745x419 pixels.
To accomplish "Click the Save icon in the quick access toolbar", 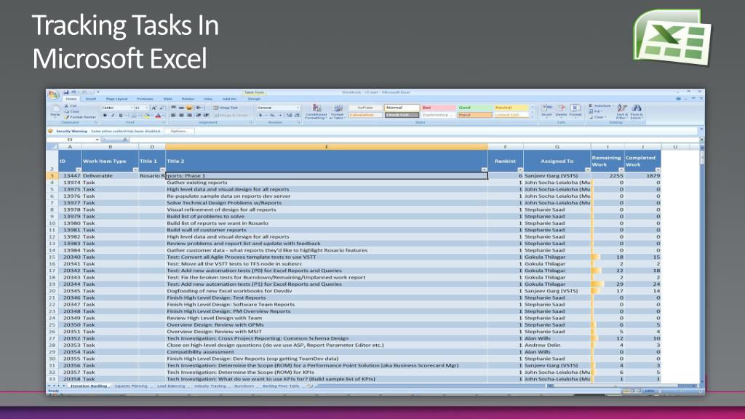I will tap(66, 92).
